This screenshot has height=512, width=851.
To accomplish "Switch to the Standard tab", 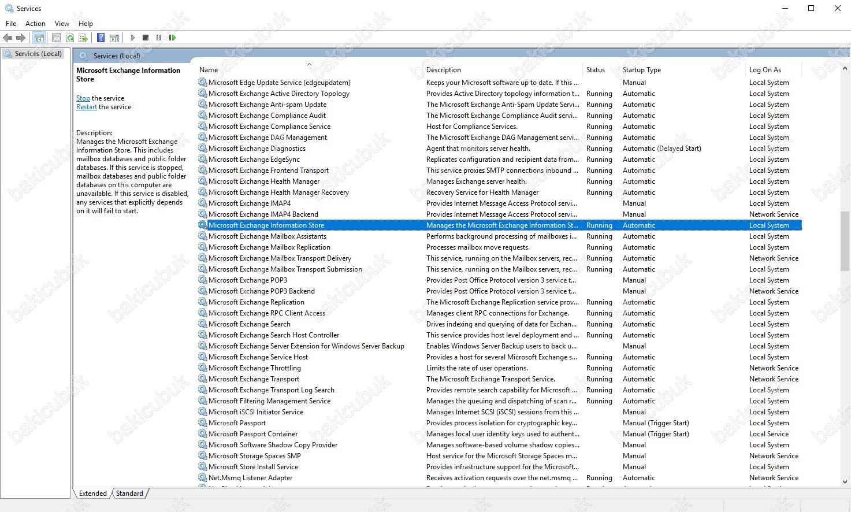I will (129, 494).
